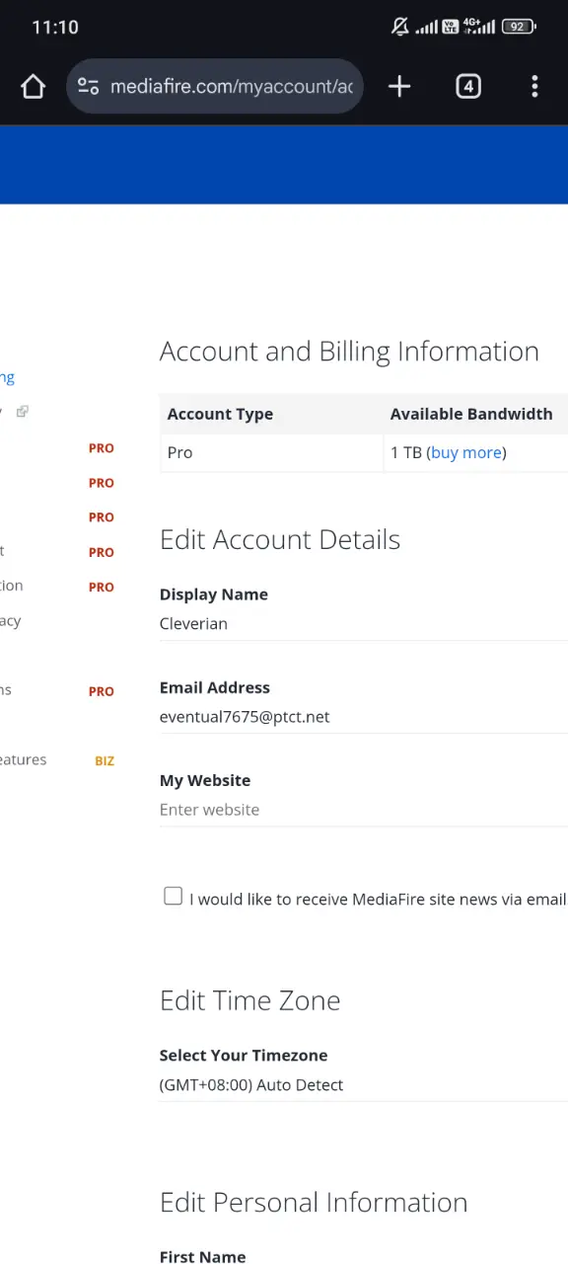Tap the battery indicator showing 92

tap(517, 27)
